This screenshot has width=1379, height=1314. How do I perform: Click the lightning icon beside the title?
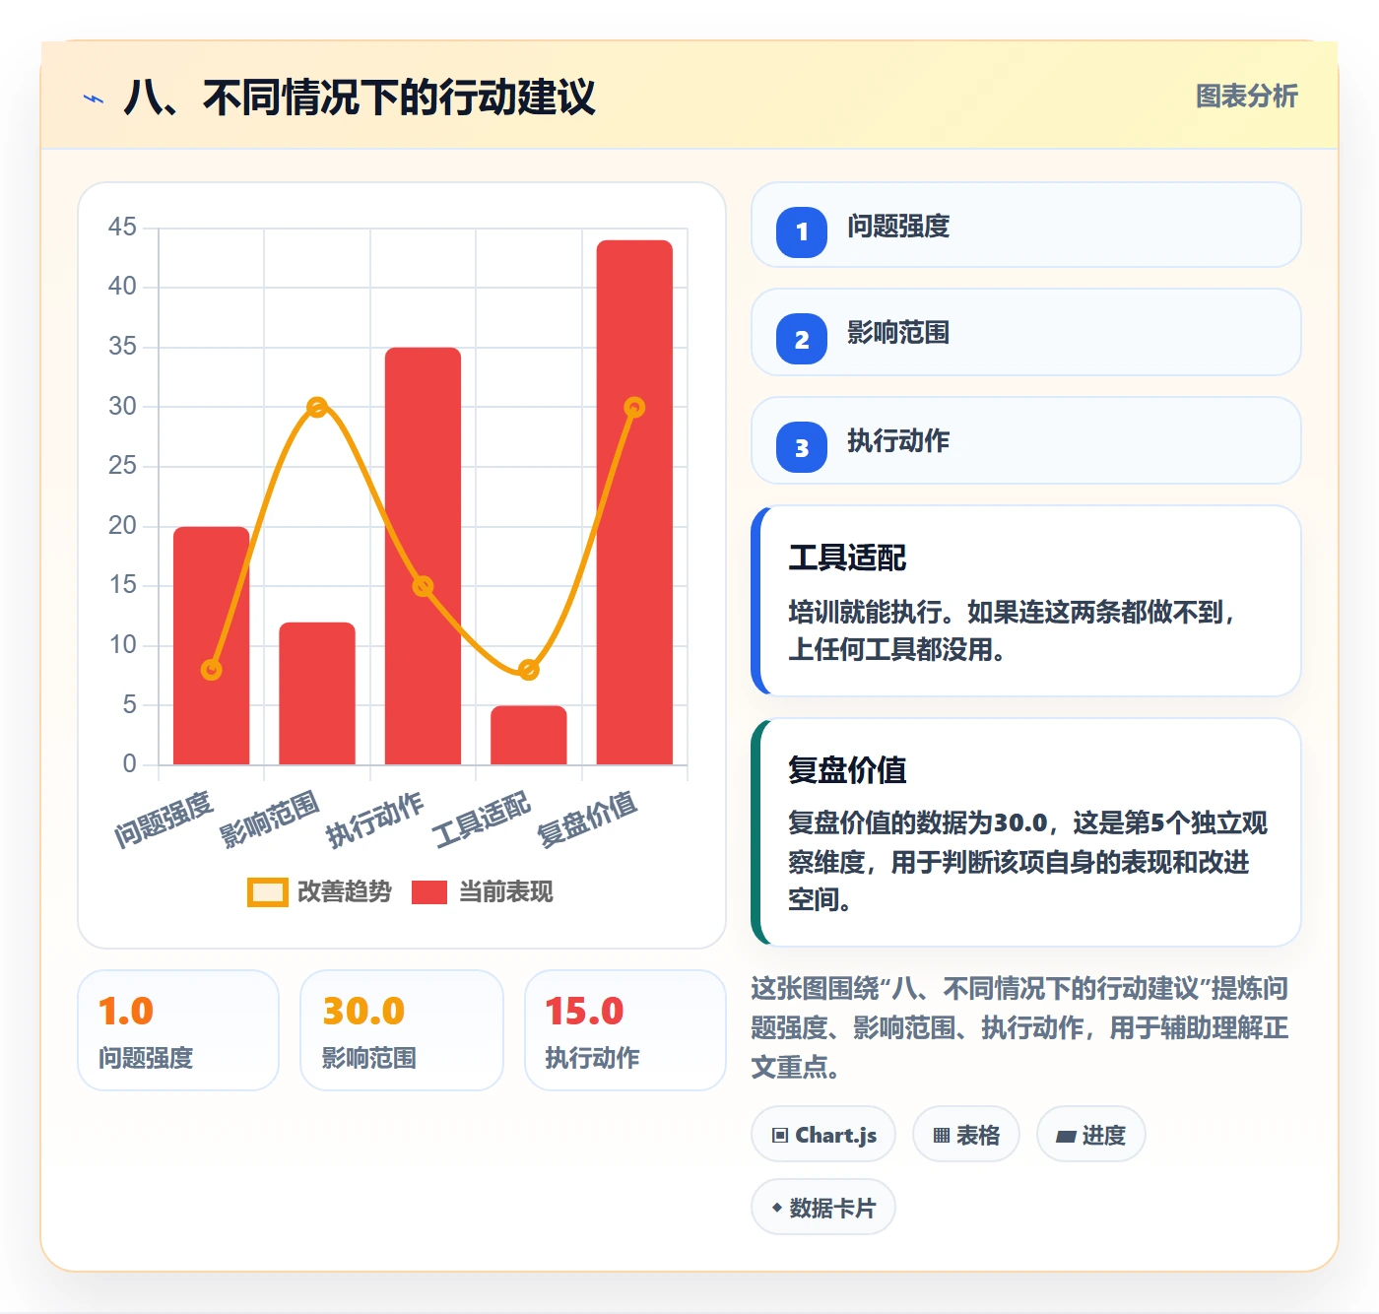94,99
